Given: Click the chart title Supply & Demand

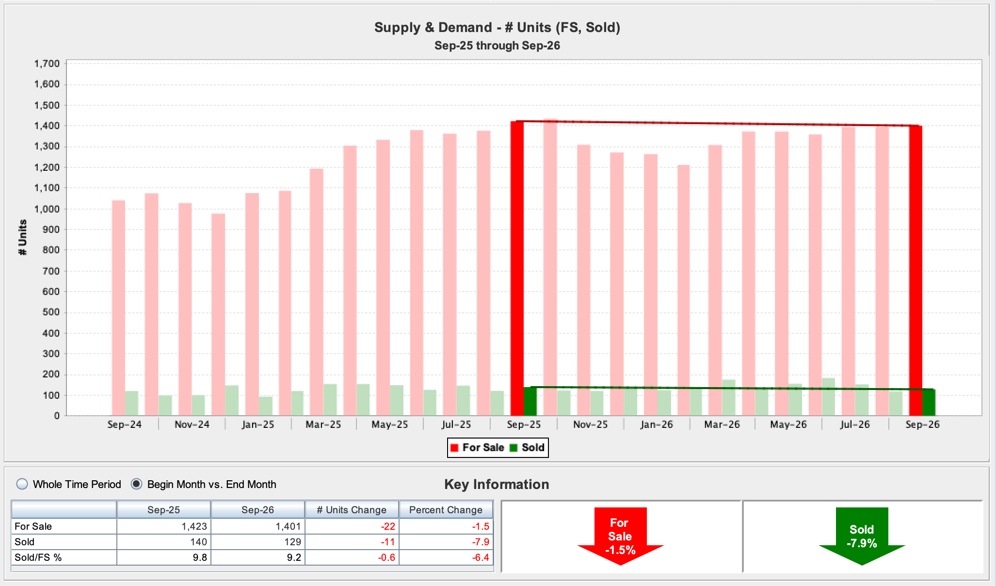Looking at the screenshot, I should click(497, 27).
